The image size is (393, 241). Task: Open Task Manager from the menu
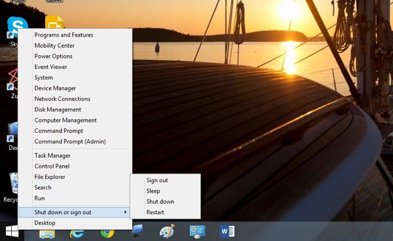(x=75, y=156)
